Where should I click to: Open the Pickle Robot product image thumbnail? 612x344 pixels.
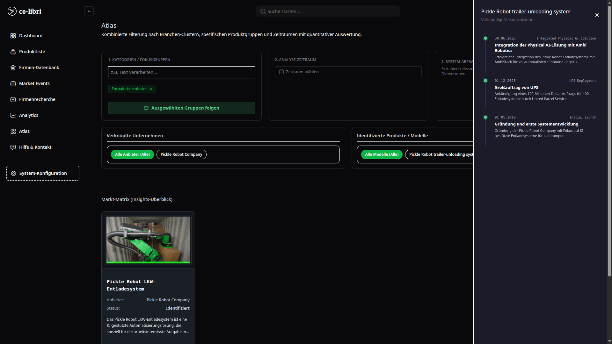[148, 240]
